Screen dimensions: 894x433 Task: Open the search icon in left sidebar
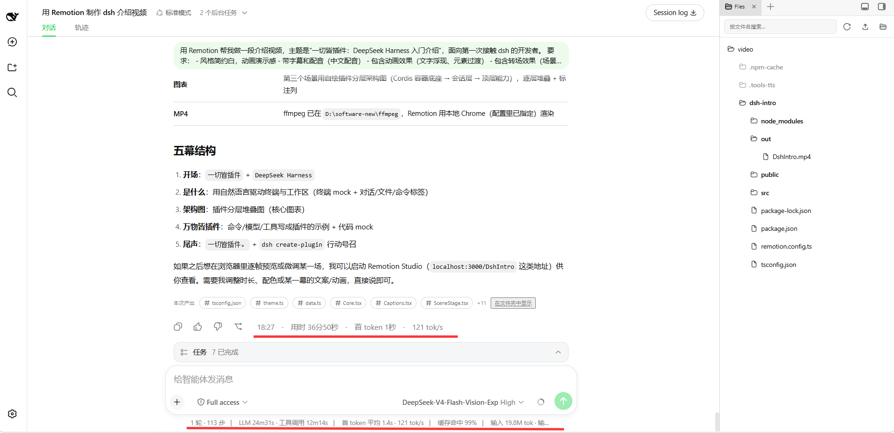point(12,92)
